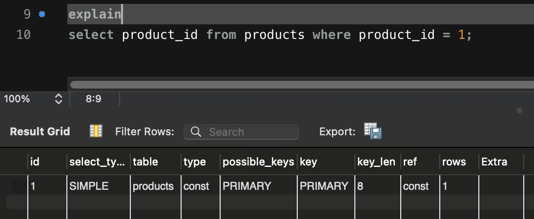The image size is (534, 219).
Task: Click the select_type column header
Action: point(99,162)
